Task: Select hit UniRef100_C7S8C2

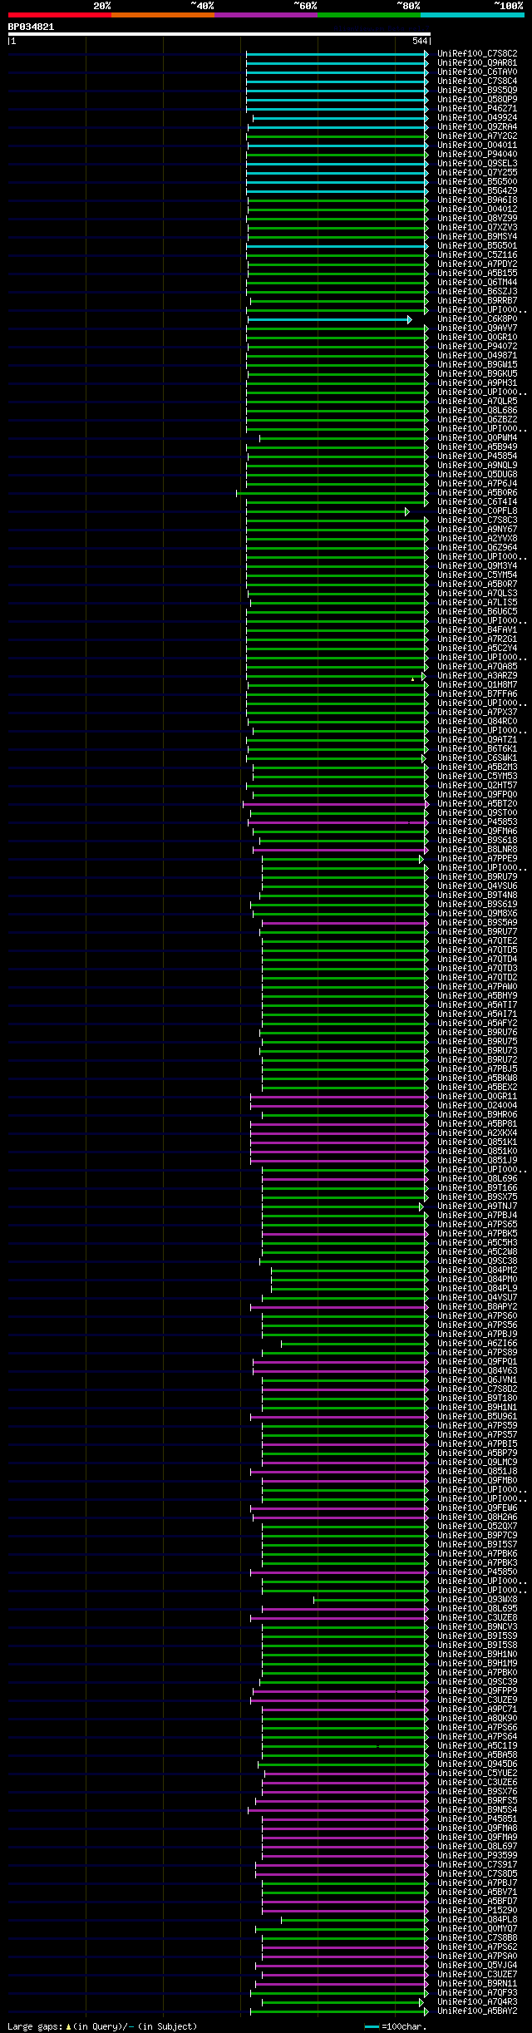Action: click(x=477, y=54)
